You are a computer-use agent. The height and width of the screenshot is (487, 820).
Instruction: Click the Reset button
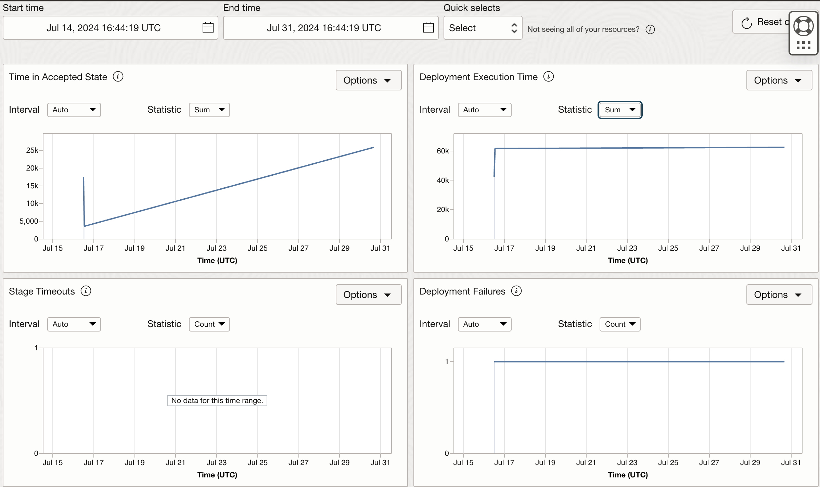[x=770, y=22]
